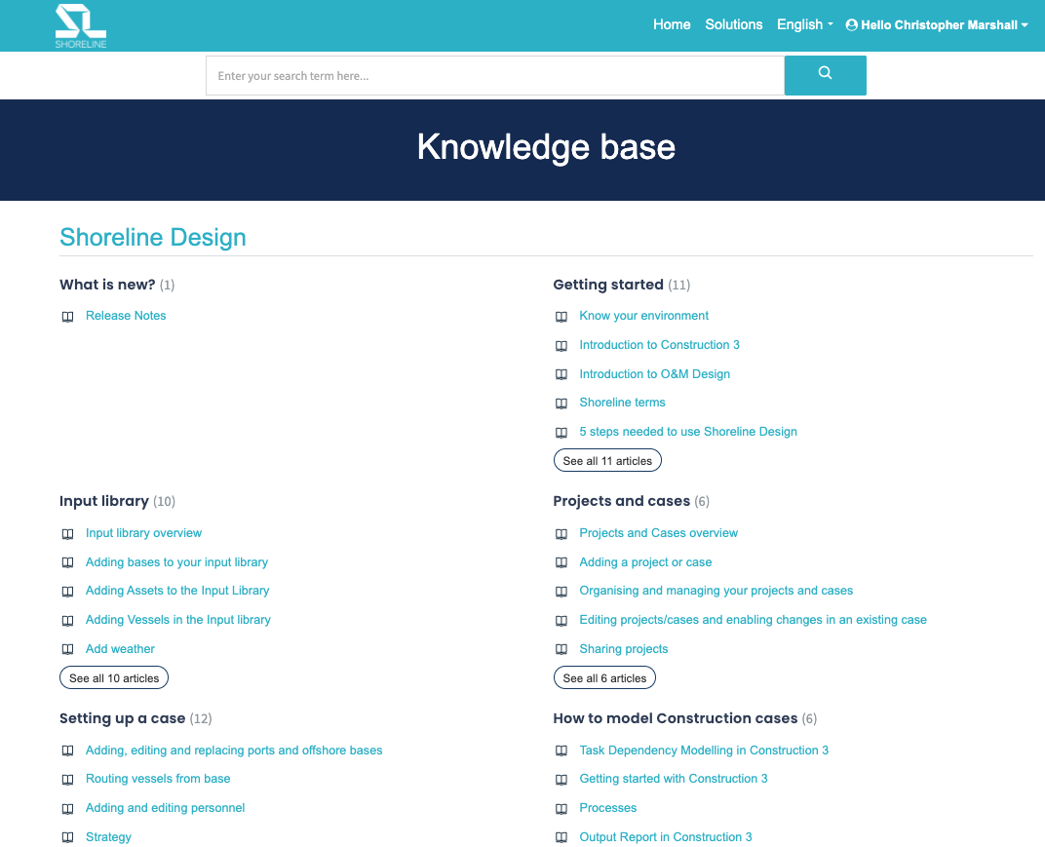This screenshot has height=847, width=1045.
Task: Open Organising and managing your projects and cases
Action: [716, 591]
